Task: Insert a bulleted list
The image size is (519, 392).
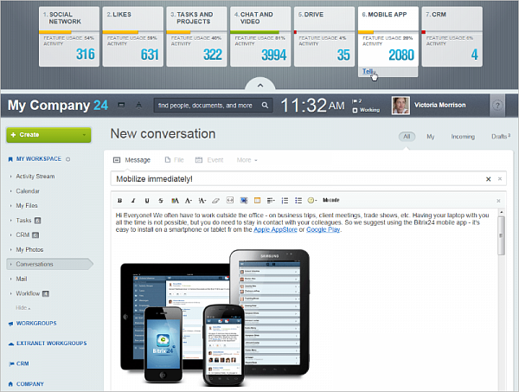Action: (x=298, y=200)
